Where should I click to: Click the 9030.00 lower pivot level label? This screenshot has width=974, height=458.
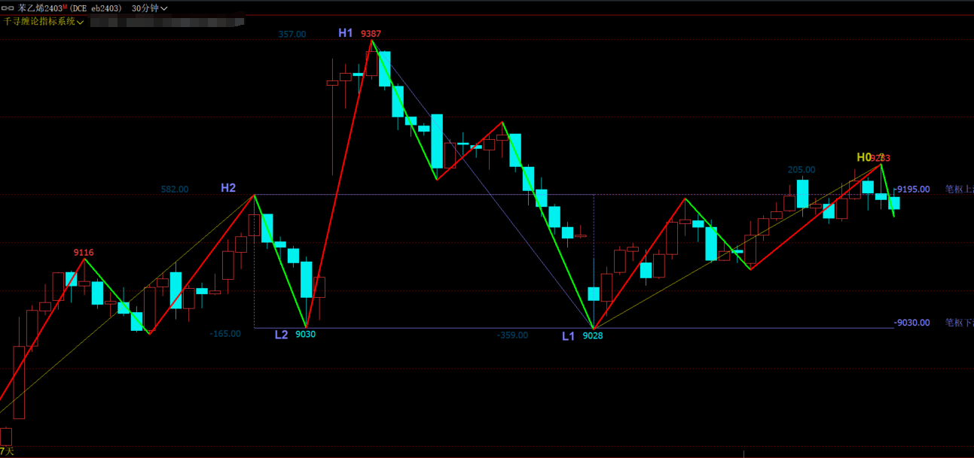912,323
